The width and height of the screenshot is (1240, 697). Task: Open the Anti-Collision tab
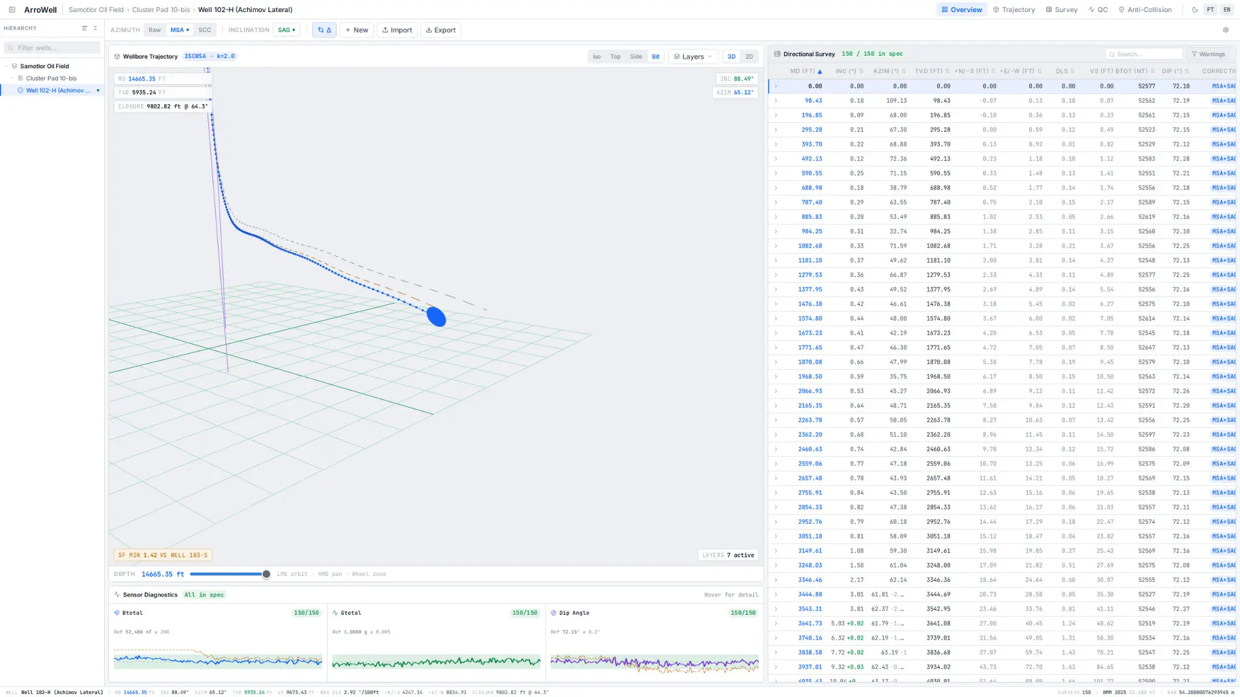1145,10
